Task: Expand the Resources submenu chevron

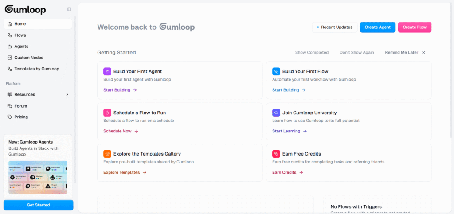Action: pos(67,94)
